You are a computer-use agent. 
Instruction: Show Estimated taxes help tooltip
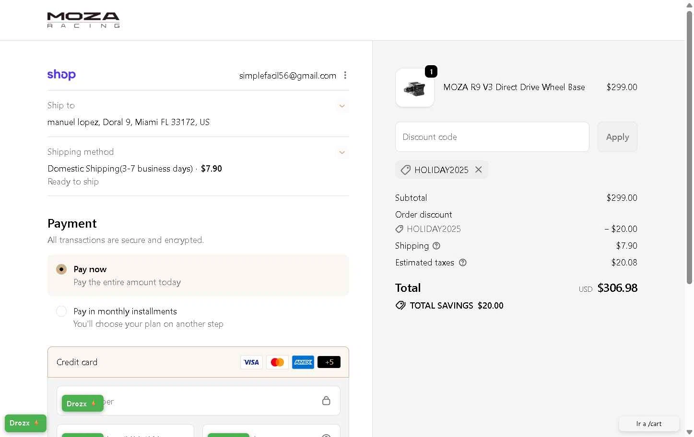[x=463, y=263]
